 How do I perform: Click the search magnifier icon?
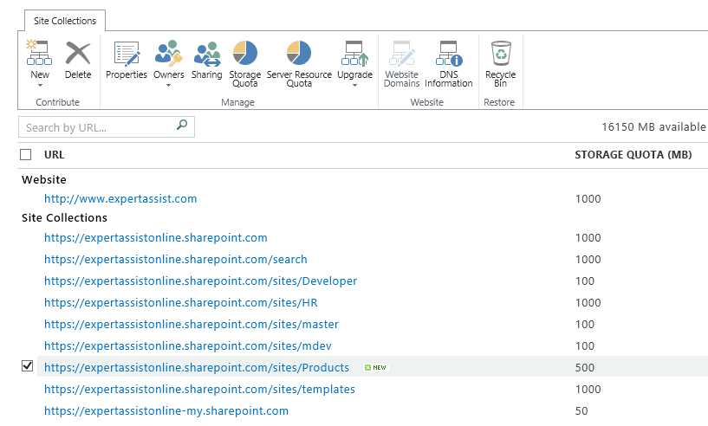182,126
